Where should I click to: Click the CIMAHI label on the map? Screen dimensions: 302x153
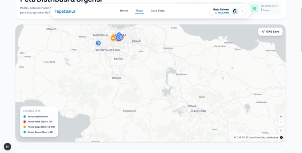click(192, 106)
